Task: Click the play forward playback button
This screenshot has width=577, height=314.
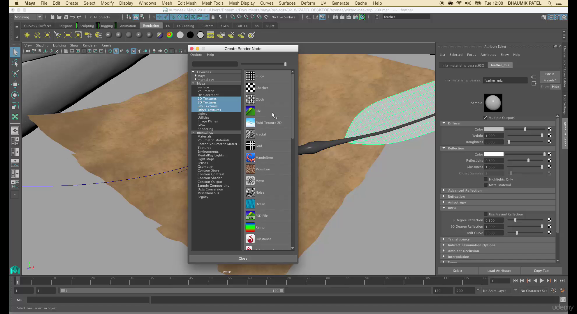Action: [x=542, y=281]
